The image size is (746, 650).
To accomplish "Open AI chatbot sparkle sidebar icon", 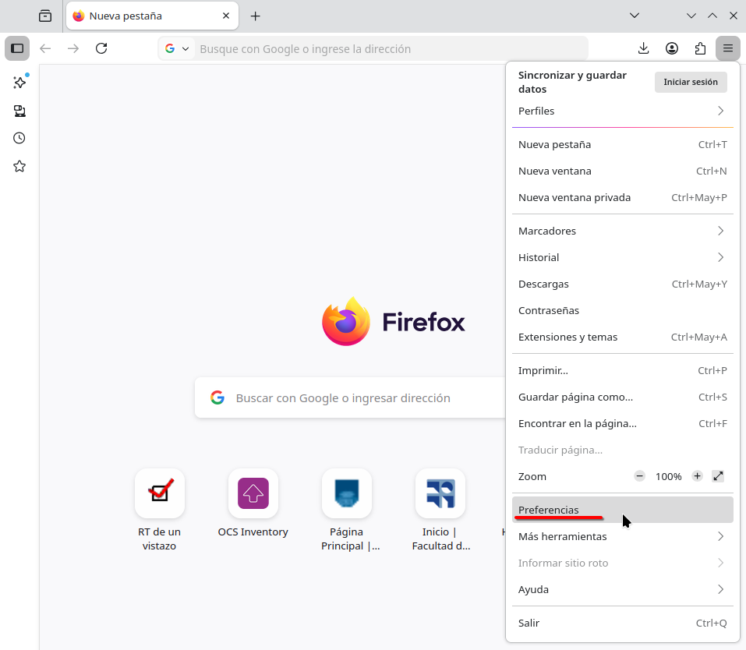I will click(19, 83).
